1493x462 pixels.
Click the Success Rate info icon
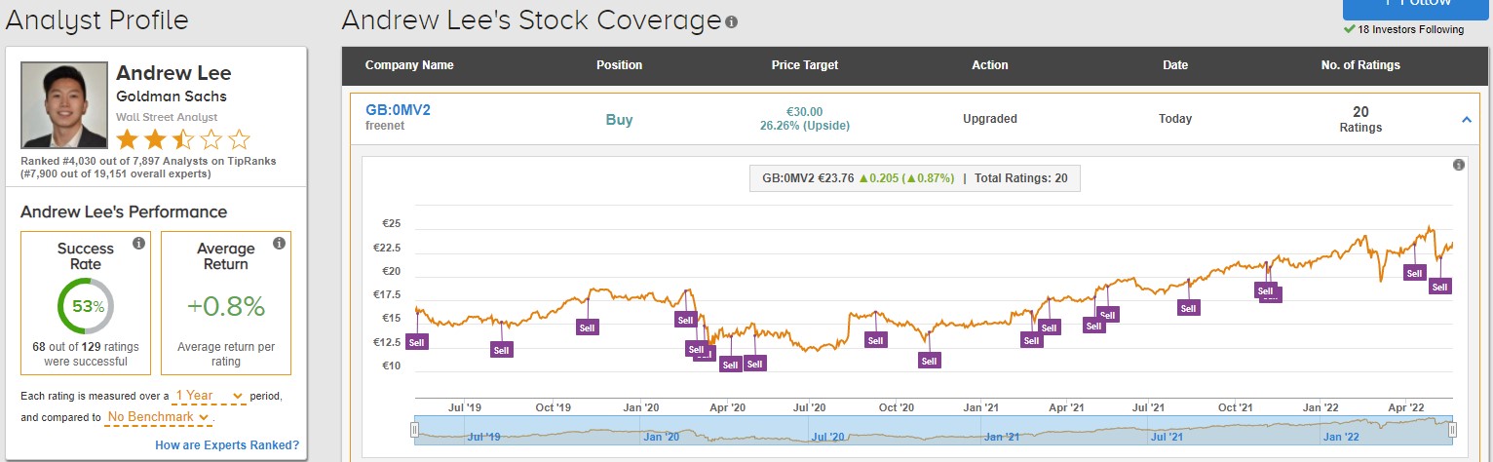click(138, 243)
